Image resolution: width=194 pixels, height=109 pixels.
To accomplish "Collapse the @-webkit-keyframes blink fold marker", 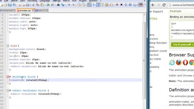I will [8, 91].
